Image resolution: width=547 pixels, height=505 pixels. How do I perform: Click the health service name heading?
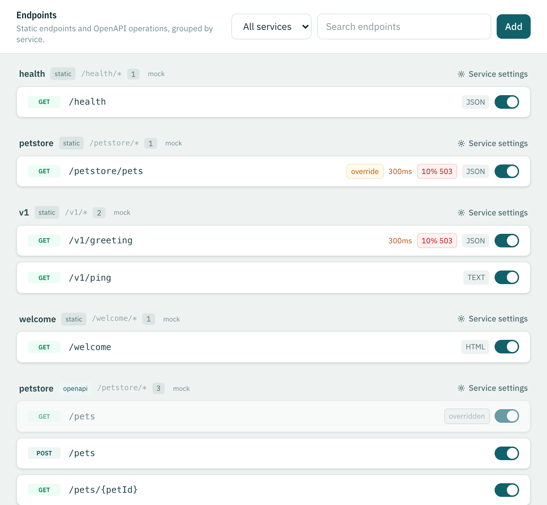[x=32, y=74]
